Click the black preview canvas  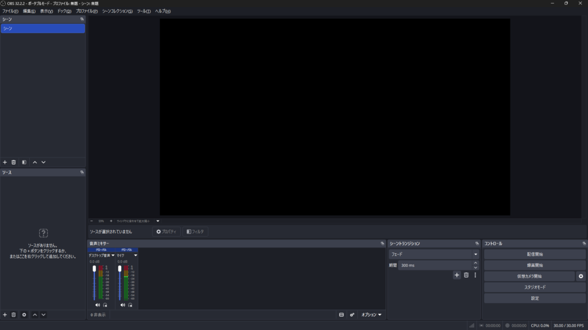(335, 117)
